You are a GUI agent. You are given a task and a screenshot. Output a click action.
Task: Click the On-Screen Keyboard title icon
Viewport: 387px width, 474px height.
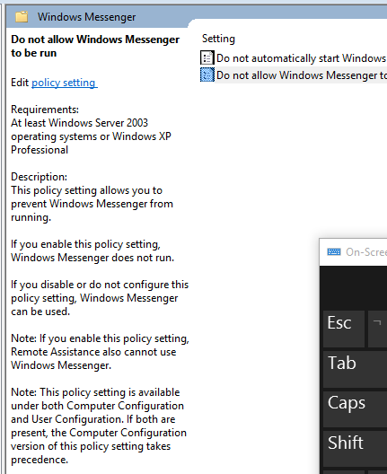pyautogui.click(x=334, y=251)
